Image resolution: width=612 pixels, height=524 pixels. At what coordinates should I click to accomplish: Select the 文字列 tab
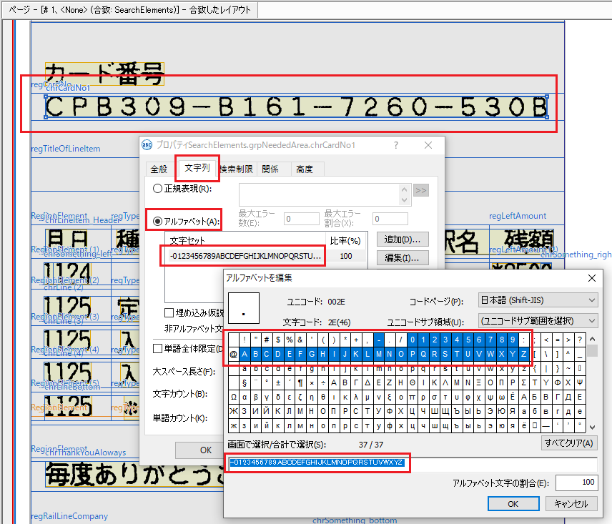tap(197, 168)
